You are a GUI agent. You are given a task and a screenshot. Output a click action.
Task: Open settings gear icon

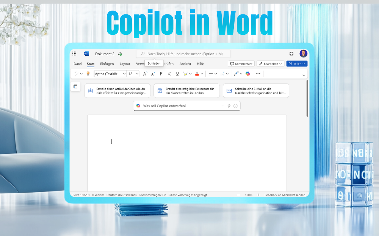coord(291,54)
